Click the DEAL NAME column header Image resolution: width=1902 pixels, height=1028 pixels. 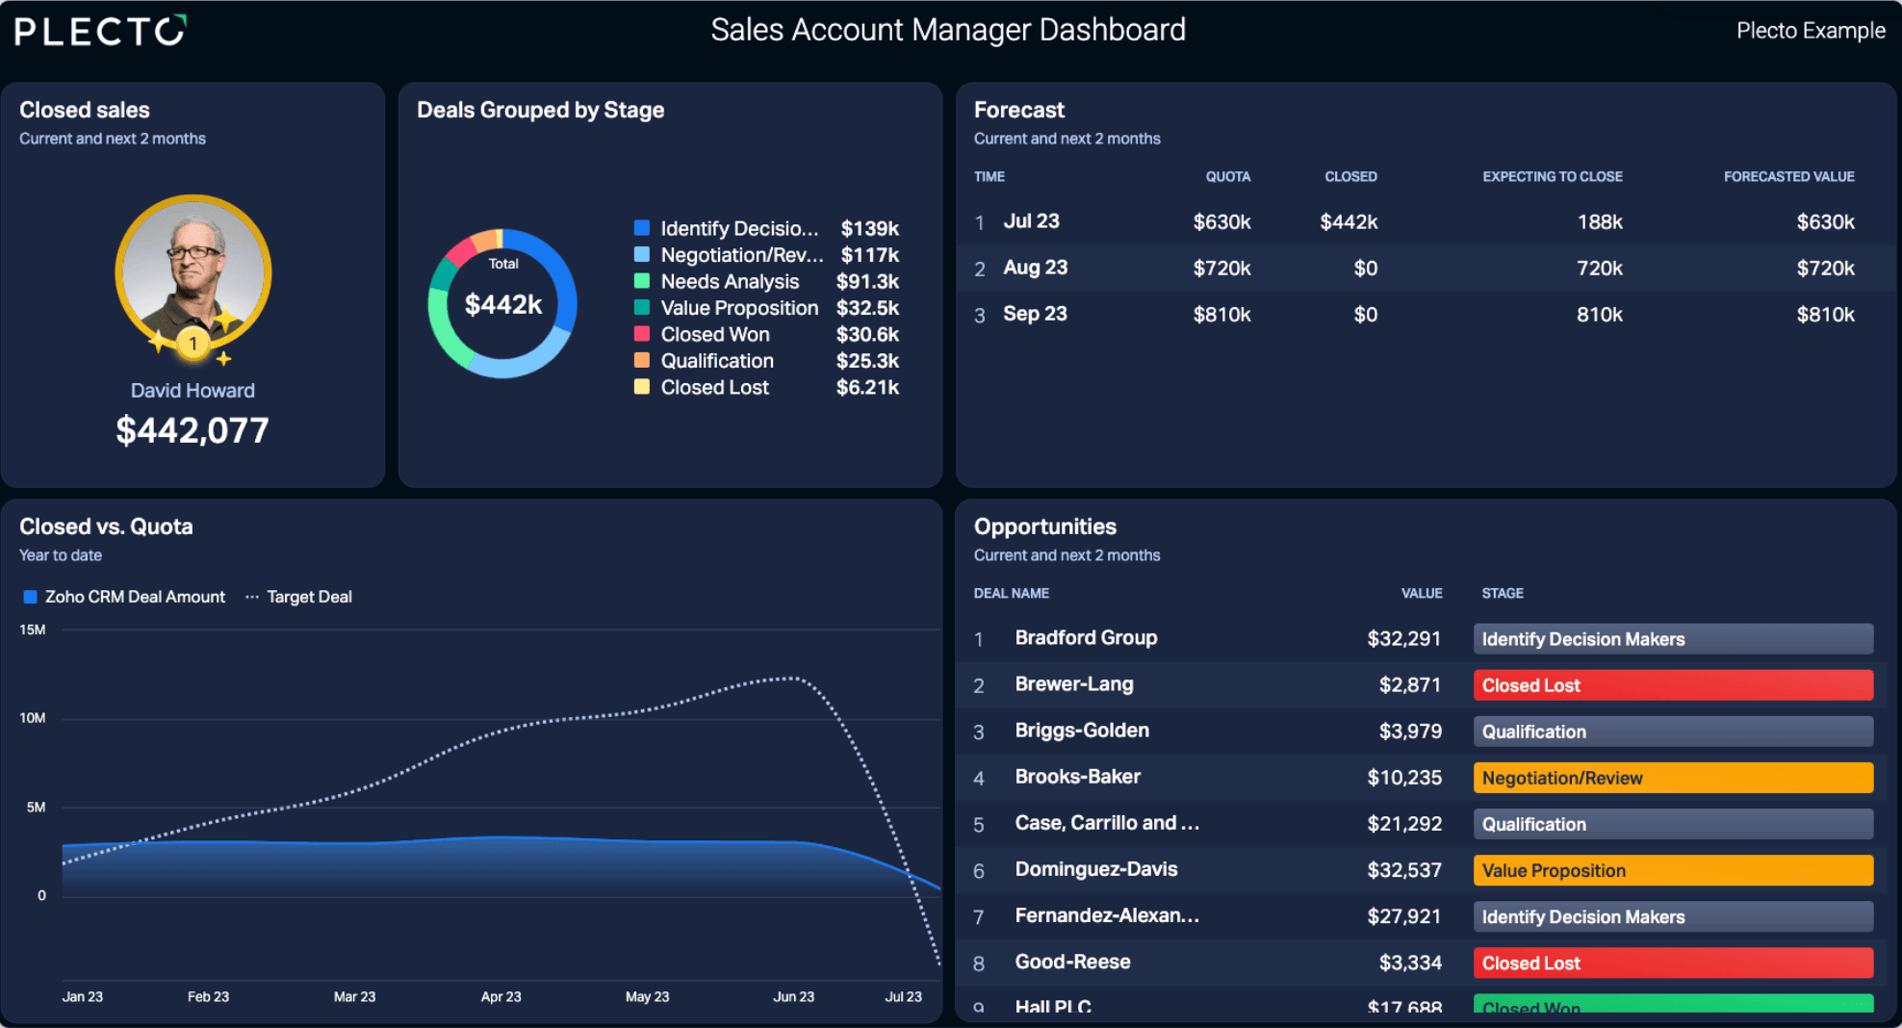pos(1011,593)
